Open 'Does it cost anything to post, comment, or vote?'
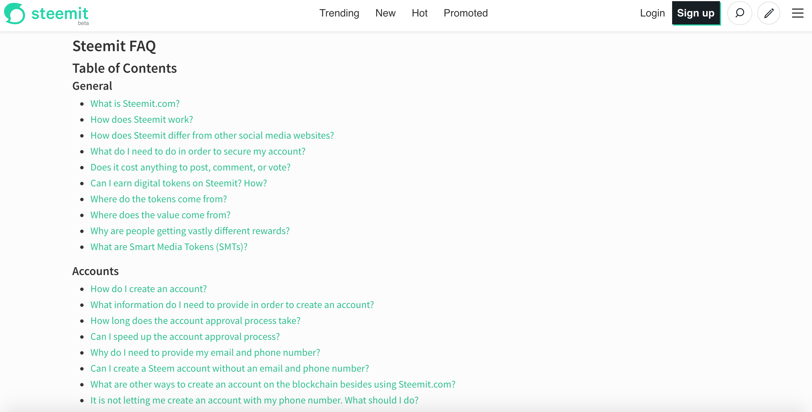 coord(190,167)
